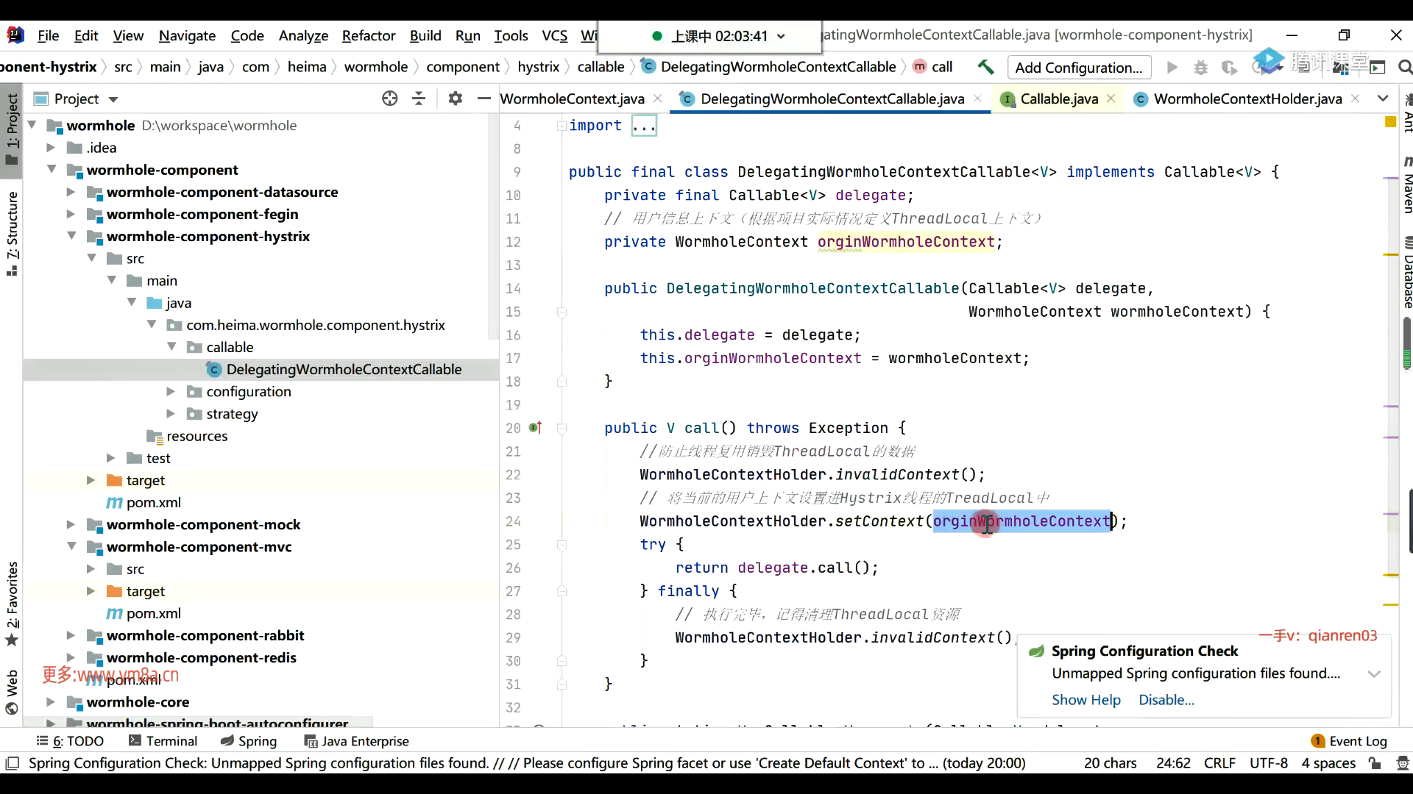Toggle the Structure side panel

tap(12, 232)
